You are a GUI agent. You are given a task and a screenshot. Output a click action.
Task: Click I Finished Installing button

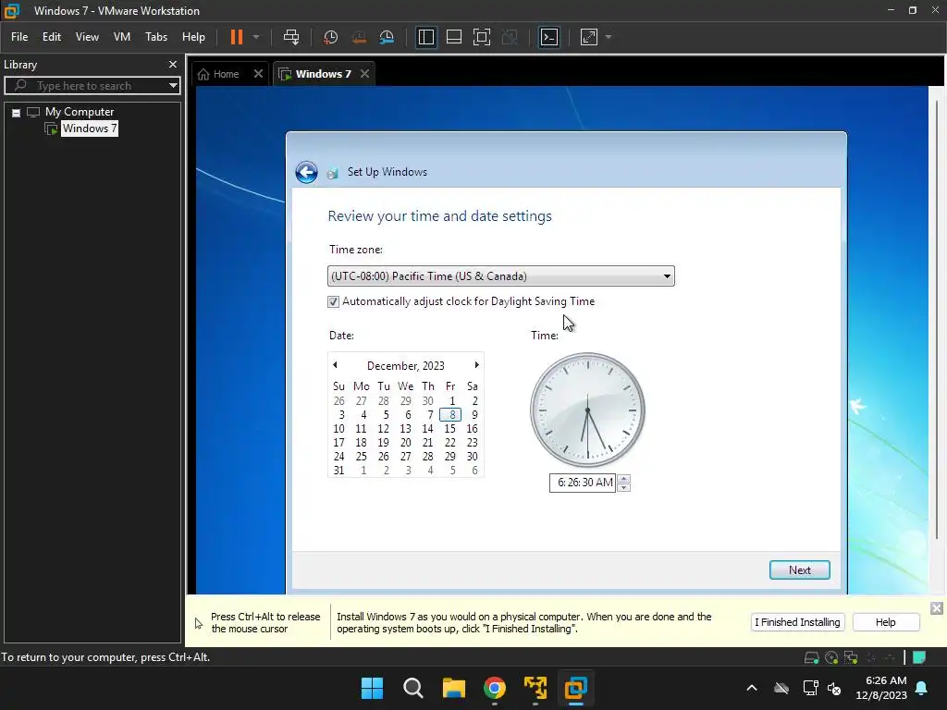[x=797, y=622]
